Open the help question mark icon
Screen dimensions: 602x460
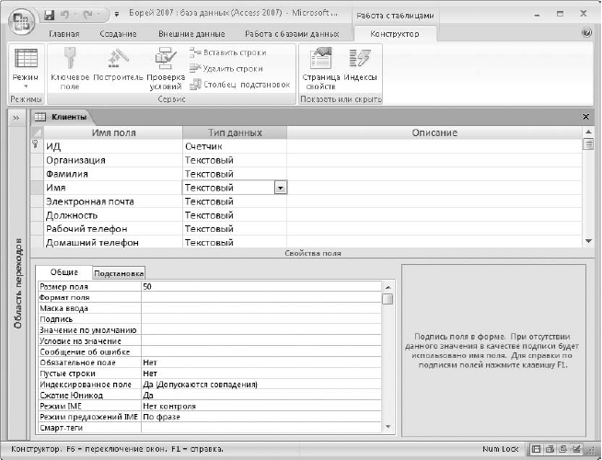pyautogui.click(x=586, y=32)
